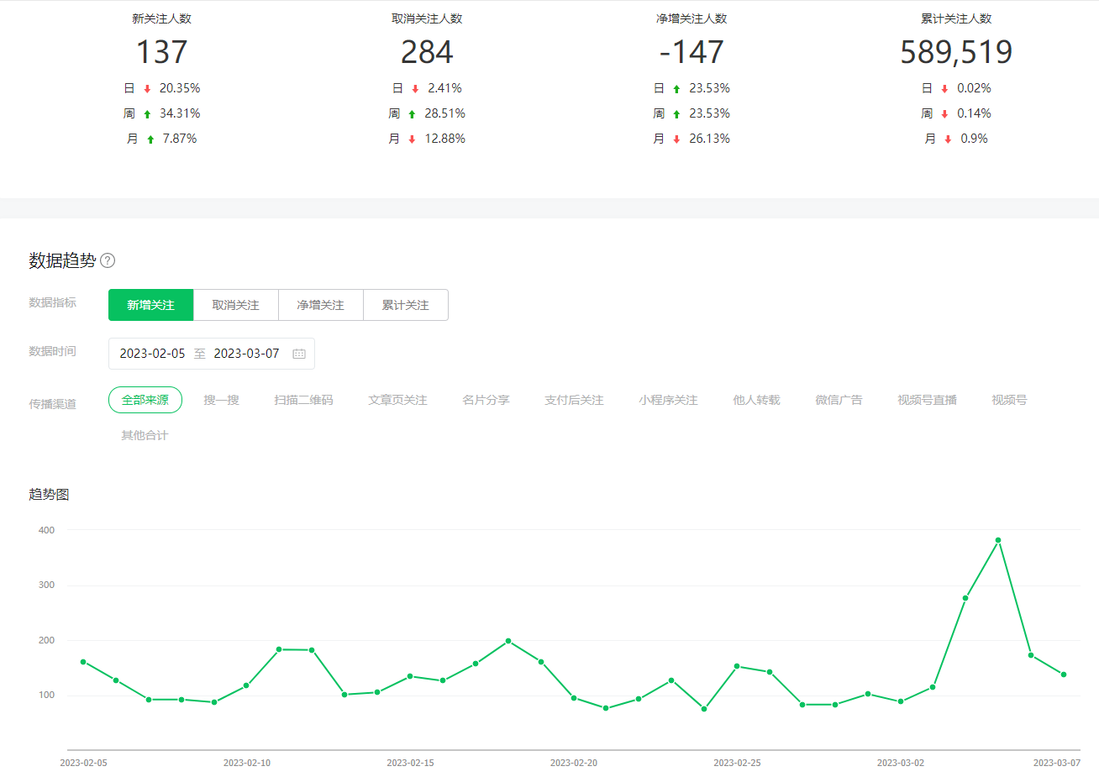
Task: Open the calendar icon in date field
Action: click(298, 354)
